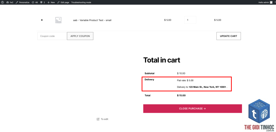This screenshot has height=132, width=276.
Task: Click Edit page in admin bar
Action: coord(63,2)
